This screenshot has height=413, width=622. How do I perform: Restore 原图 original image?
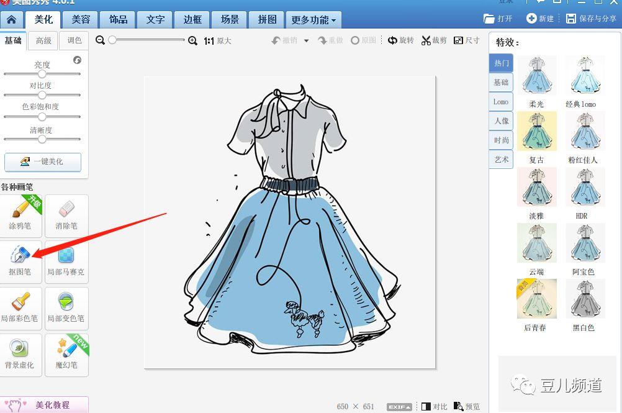(363, 40)
